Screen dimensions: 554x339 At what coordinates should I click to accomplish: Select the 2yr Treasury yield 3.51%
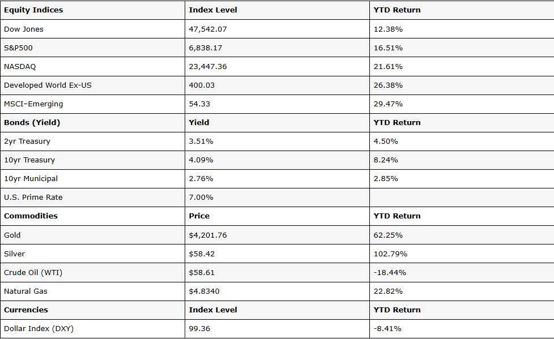pos(201,141)
